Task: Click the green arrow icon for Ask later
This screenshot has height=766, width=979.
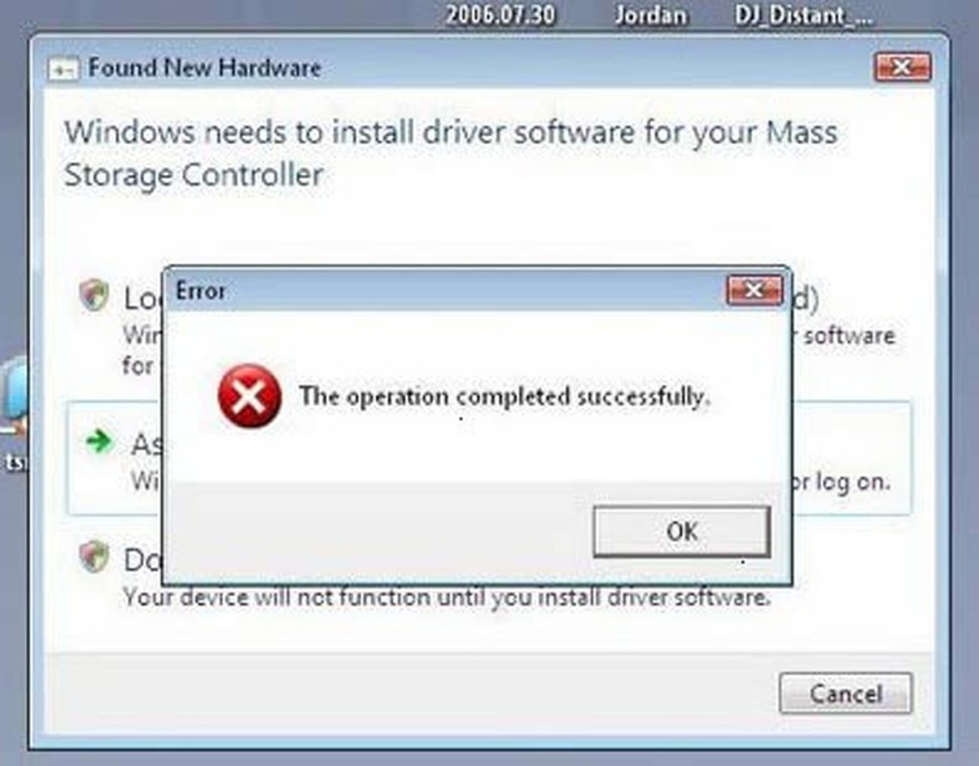Action: point(99,442)
